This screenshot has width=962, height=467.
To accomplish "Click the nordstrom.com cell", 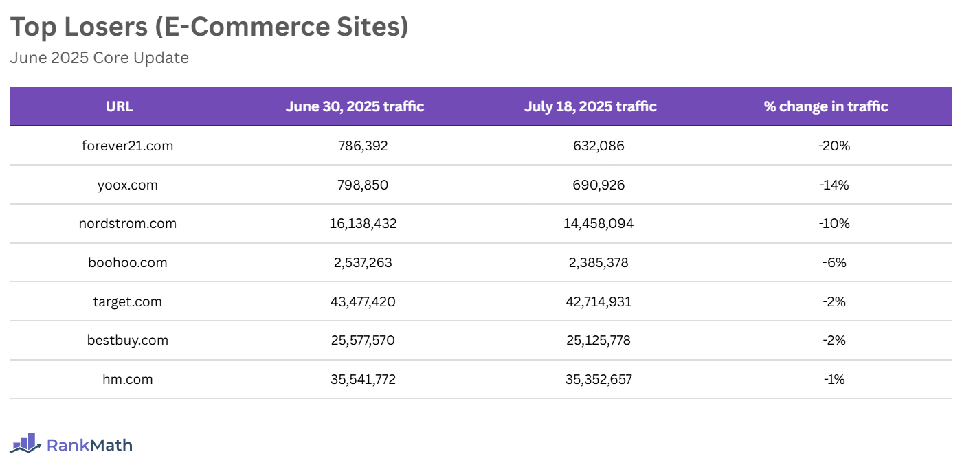I will pos(127,223).
